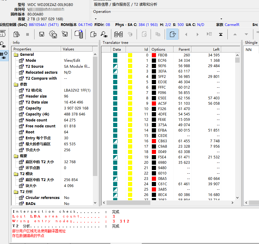Screen dimensions: 259x244
Task: Click the red swatch in row FBDB
Action: tap(154, 55)
